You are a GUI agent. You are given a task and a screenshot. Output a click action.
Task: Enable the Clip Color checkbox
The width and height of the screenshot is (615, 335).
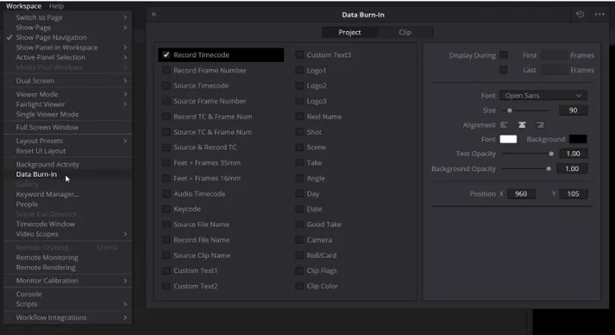299,286
